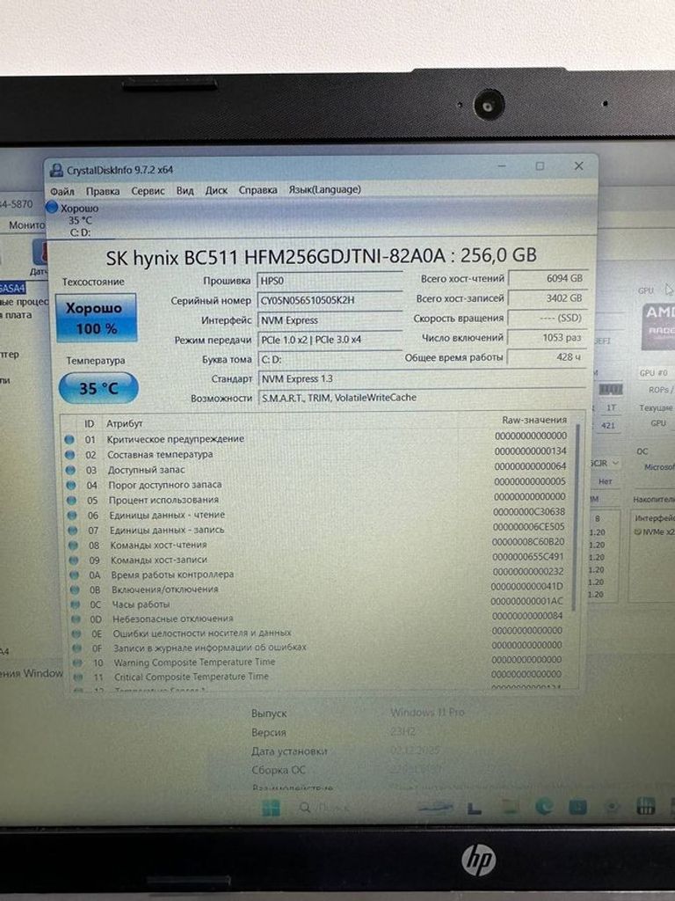Viewport: 675px width, 901px height.
Task: Open the Язык(Language) menu
Action: pyautogui.click(x=325, y=189)
